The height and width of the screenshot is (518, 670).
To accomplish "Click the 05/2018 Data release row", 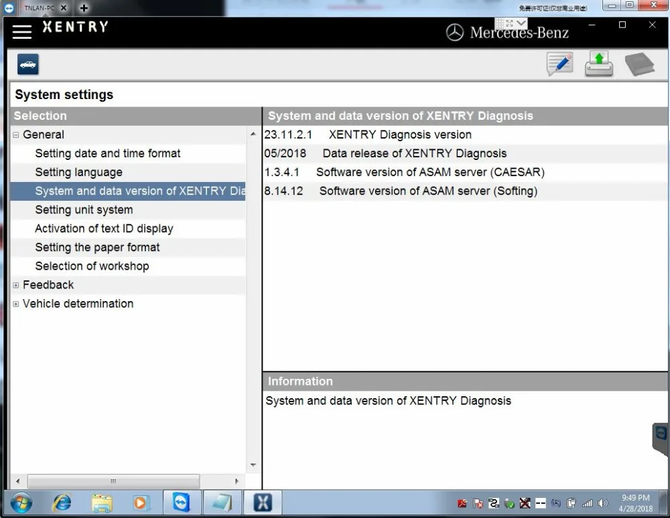I will pos(465,154).
